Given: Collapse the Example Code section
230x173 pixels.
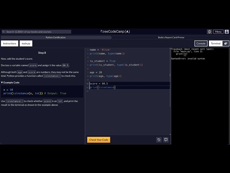Looking at the screenshot, I should click(x=10, y=83).
